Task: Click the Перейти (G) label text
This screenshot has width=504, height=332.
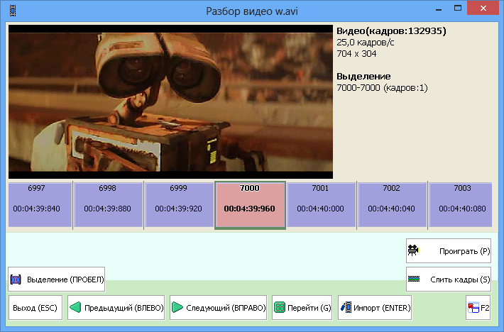Action: (309, 308)
